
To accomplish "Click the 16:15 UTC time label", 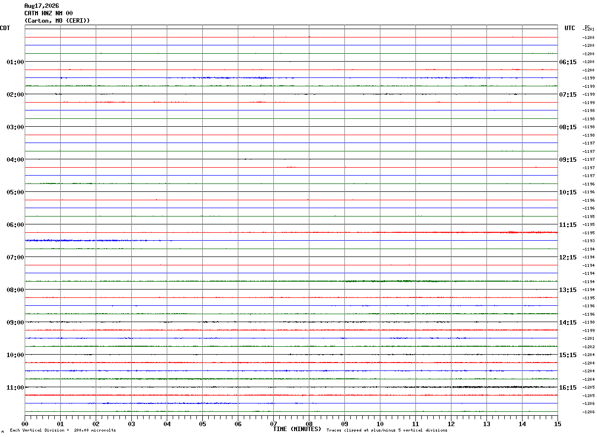I will click(x=567, y=388).
